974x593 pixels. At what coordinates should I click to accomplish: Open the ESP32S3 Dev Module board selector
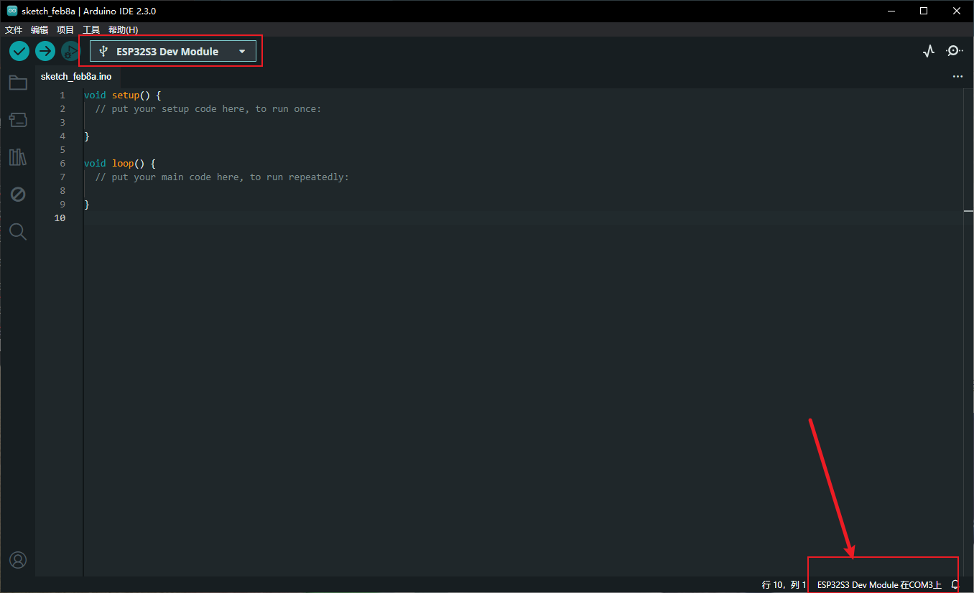pos(173,51)
